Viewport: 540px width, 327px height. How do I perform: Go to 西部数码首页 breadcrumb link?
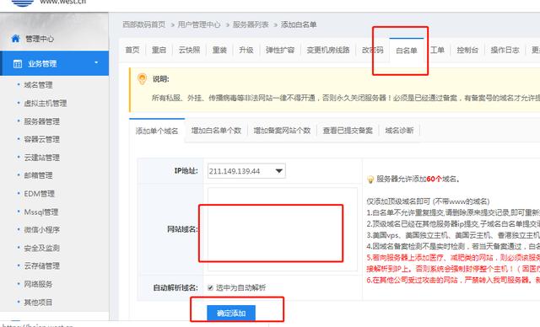coord(144,24)
